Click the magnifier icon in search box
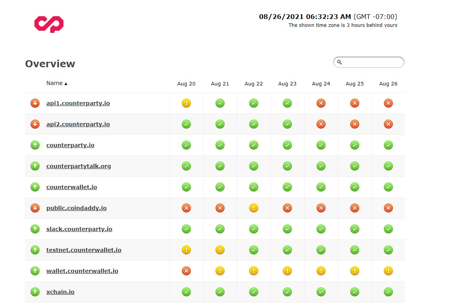Viewport: 450px width, 307px height. pyautogui.click(x=339, y=62)
